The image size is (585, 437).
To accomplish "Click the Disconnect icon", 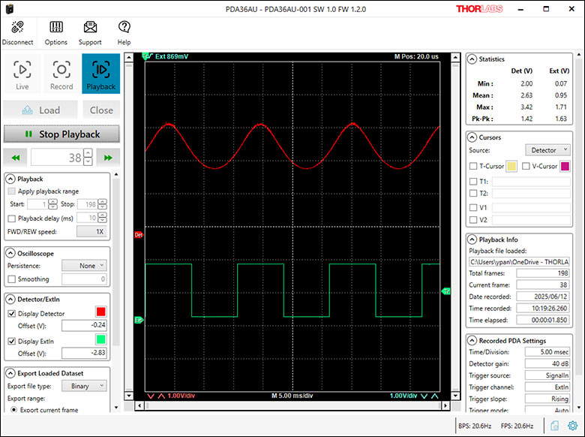I will 17,28.
